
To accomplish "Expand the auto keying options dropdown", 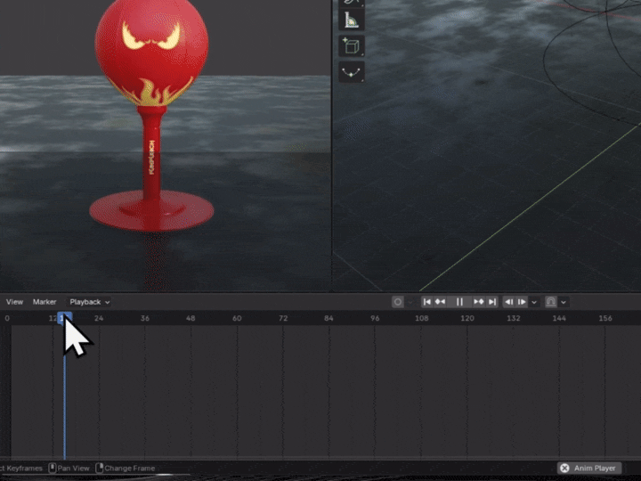I will pyautogui.click(x=410, y=302).
